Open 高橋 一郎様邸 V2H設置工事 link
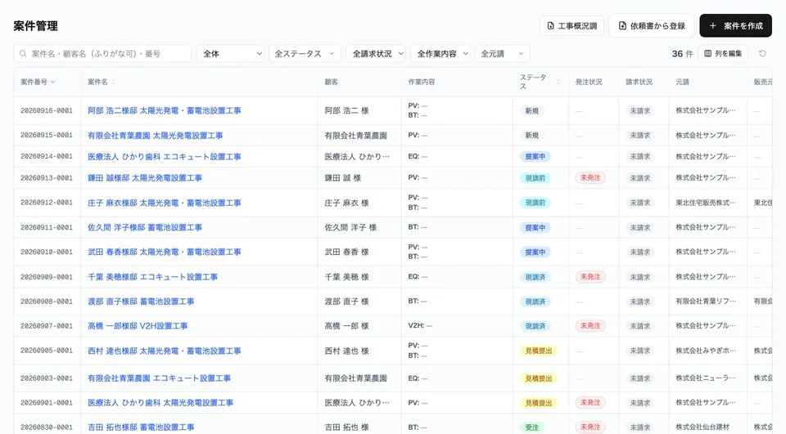 (x=138, y=326)
